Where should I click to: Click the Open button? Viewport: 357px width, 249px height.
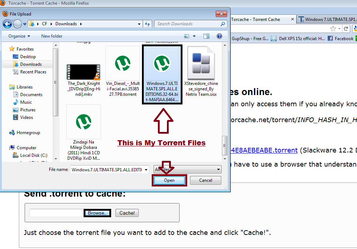tap(169, 180)
